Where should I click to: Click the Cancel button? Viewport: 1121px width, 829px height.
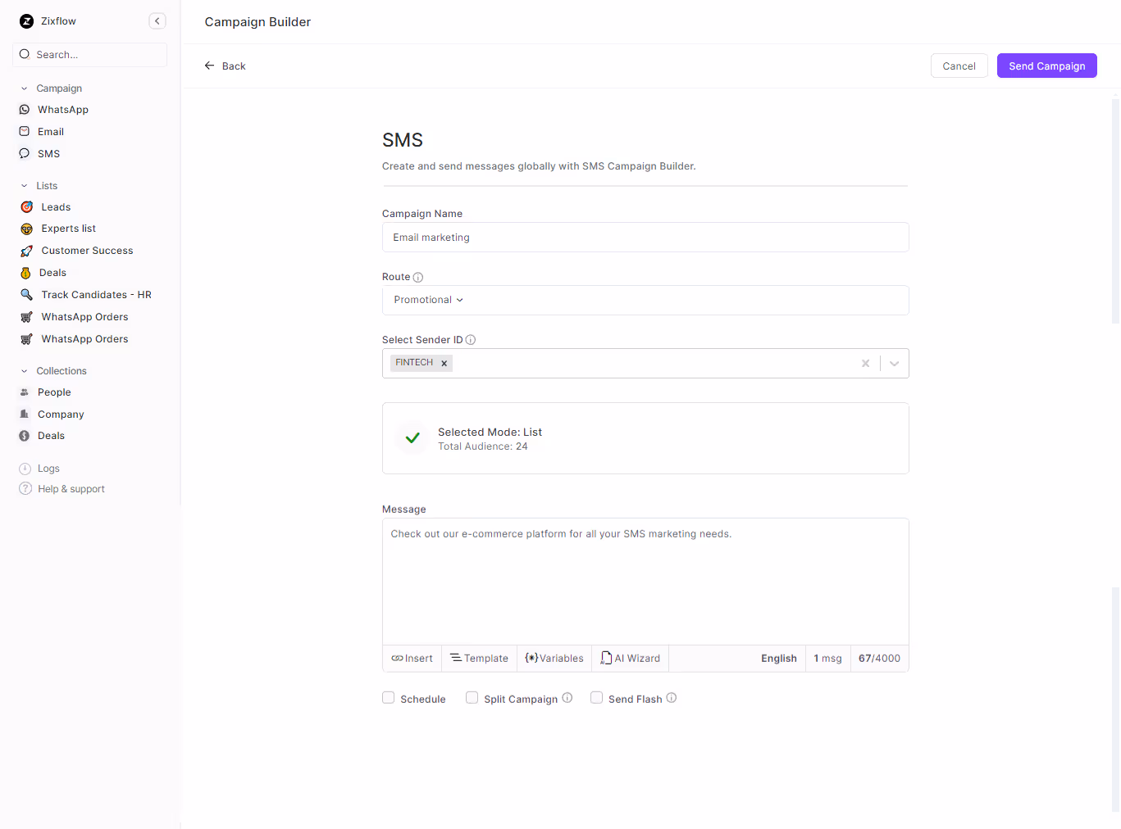click(959, 66)
